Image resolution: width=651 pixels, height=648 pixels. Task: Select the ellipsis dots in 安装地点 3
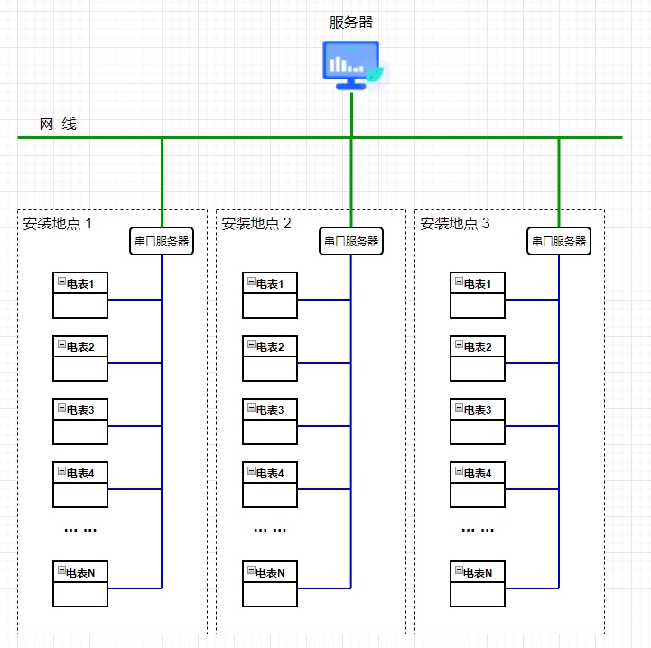coord(478,530)
